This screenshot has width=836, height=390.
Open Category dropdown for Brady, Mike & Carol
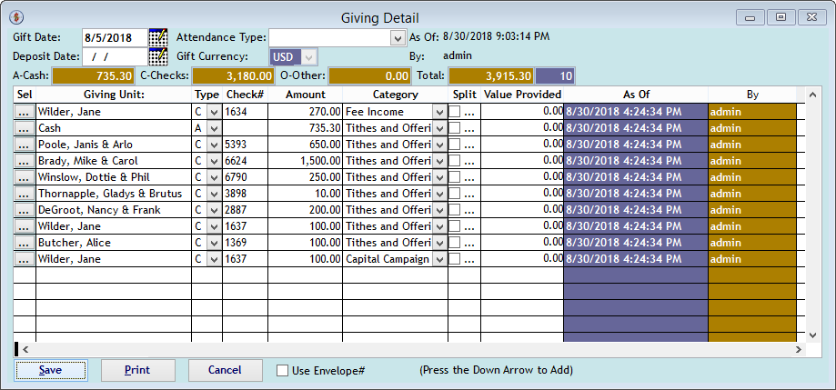439,161
